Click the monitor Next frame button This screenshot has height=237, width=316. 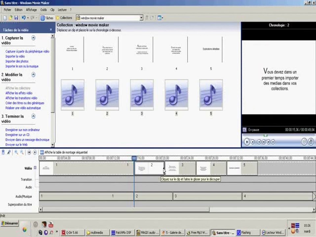(269, 142)
